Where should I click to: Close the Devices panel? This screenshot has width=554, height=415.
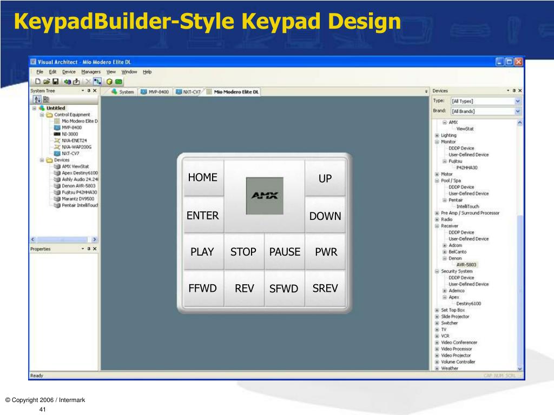click(x=520, y=91)
